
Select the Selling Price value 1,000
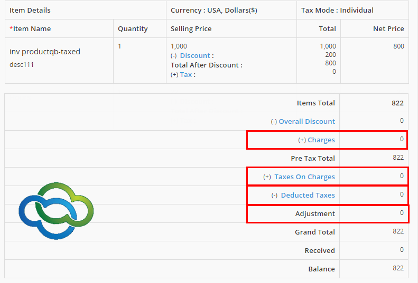tap(179, 46)
